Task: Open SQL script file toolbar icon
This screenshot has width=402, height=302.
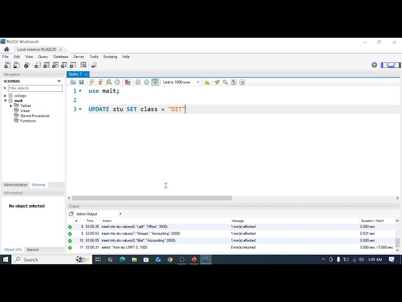Action: [16, 65]
